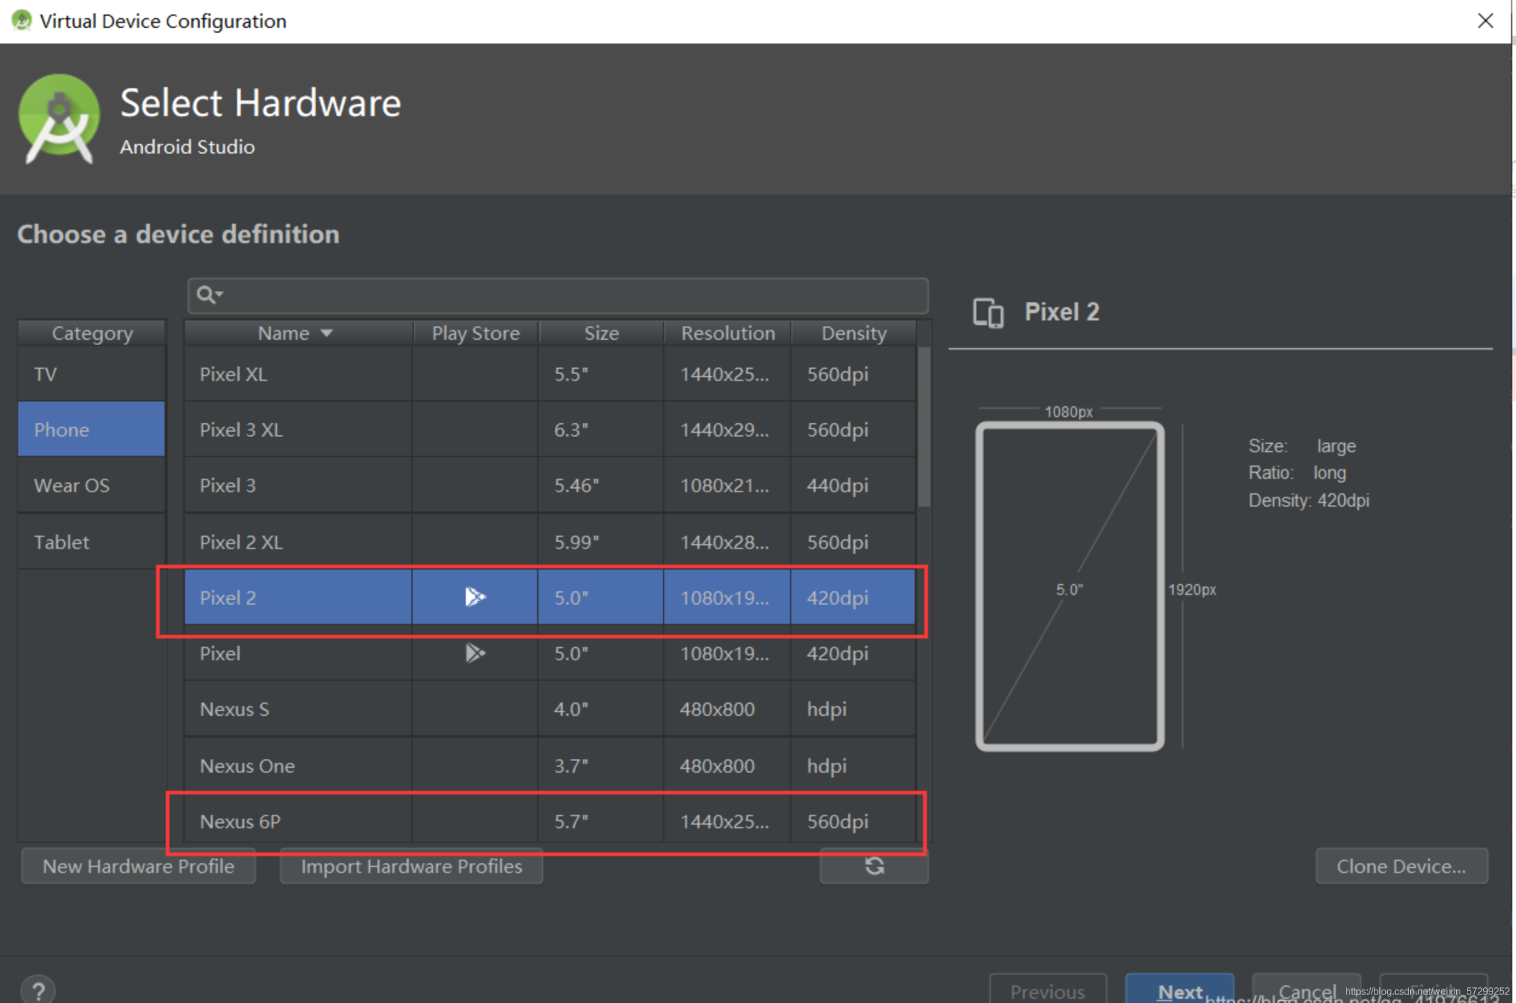Sort devices by the Name column header
This screenshot has height=1003, width=1516.
(298, 333)
